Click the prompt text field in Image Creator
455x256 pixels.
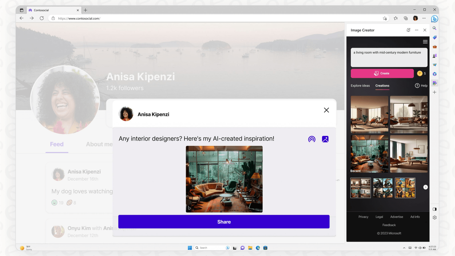pos(389,57)
